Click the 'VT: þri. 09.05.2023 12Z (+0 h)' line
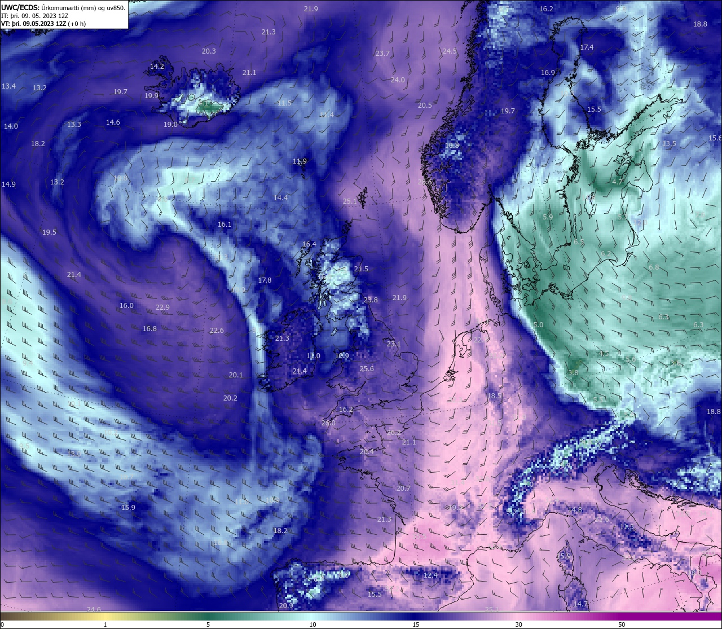This screenshot has height=629, width=722. (43, 24)
